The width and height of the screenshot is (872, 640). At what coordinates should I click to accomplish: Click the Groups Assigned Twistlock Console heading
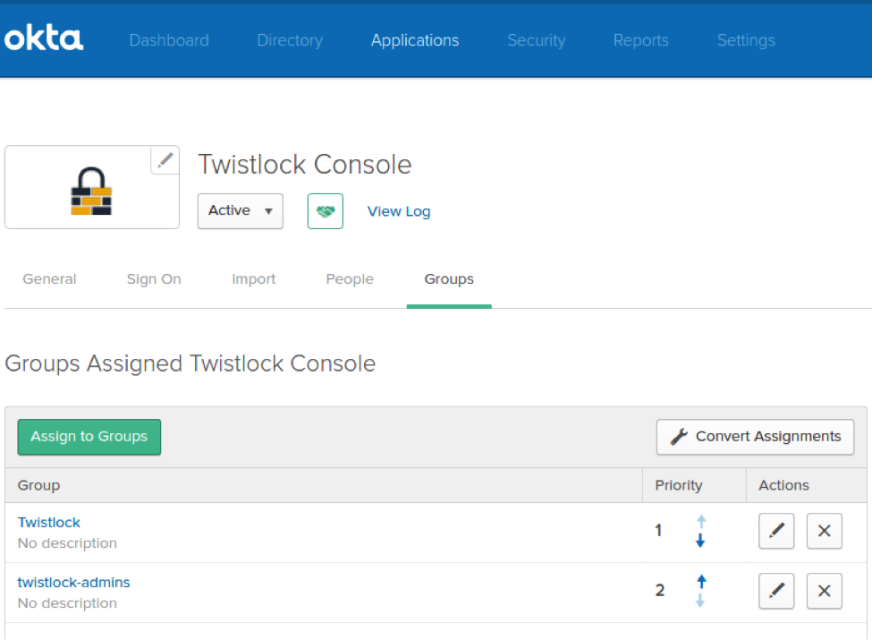[190, 364]
